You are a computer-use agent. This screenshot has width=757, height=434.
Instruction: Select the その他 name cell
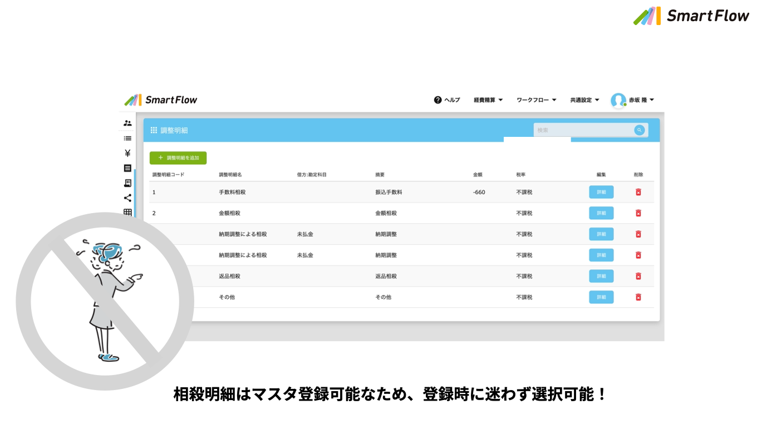point(227,297)
